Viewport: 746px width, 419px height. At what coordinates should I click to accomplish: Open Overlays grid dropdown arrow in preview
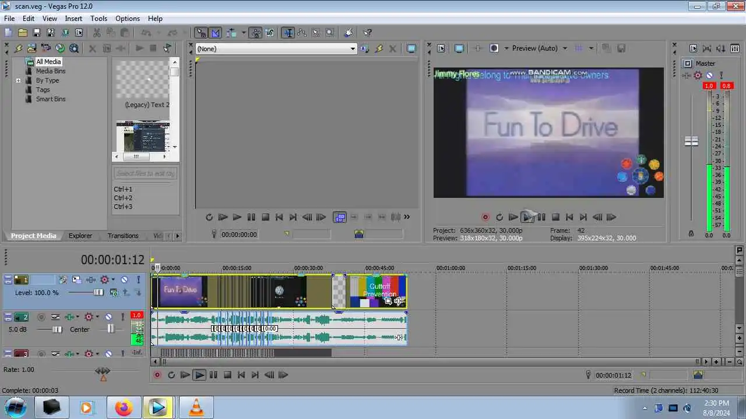(x=590, y=48)
